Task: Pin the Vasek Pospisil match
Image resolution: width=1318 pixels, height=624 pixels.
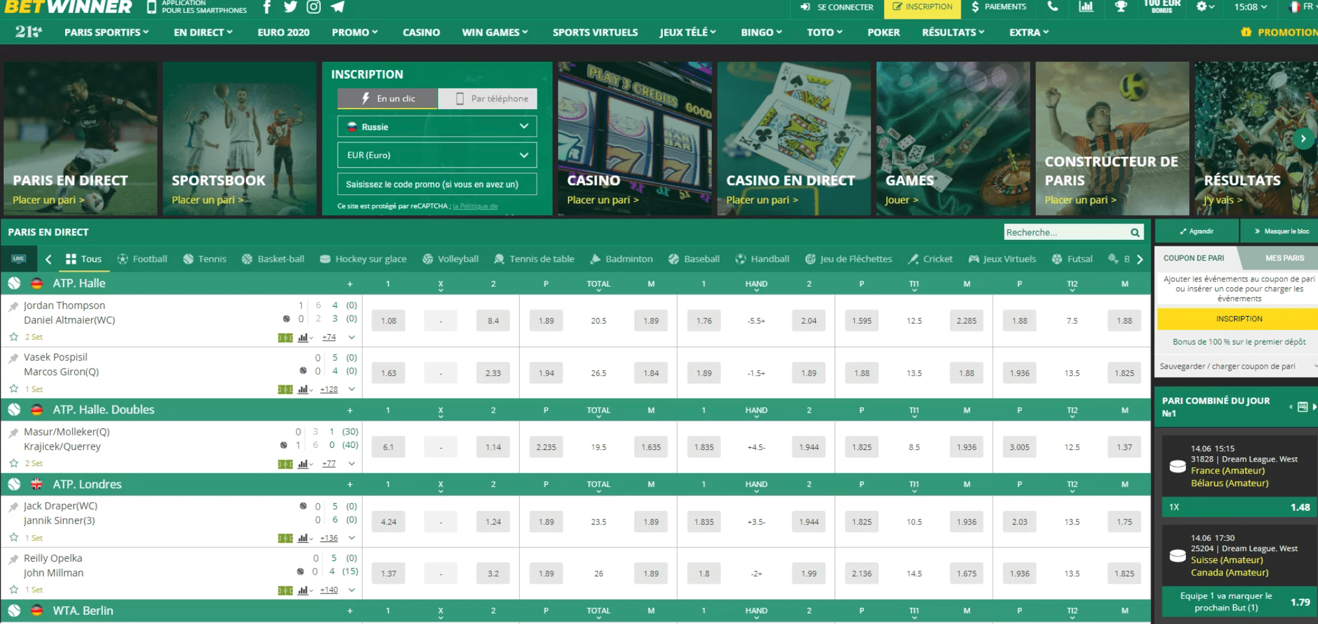Action: 13,357
